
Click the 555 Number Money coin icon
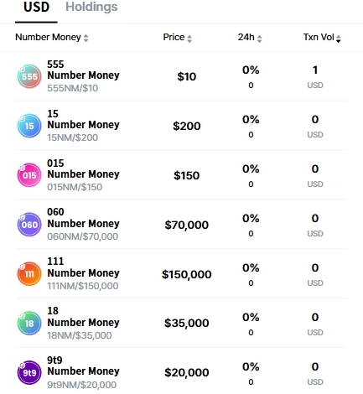point(29,76)
